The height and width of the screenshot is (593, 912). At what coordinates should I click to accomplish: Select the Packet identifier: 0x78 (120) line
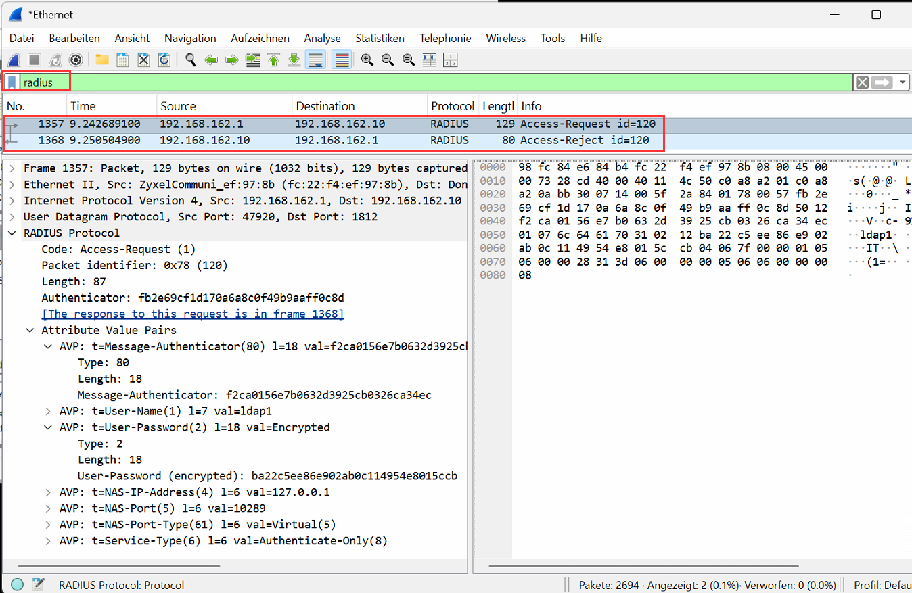135,265
